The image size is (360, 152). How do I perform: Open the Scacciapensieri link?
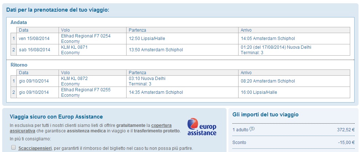coord(35,148)
